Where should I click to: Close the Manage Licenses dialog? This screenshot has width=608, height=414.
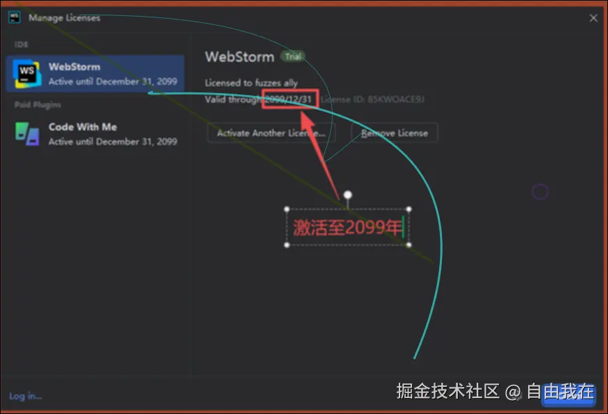[593, 18]
